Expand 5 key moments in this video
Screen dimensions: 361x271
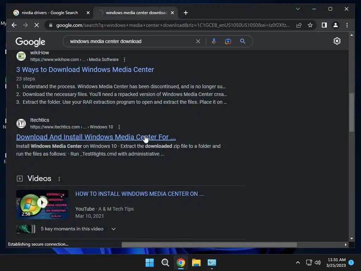point(114,229)
